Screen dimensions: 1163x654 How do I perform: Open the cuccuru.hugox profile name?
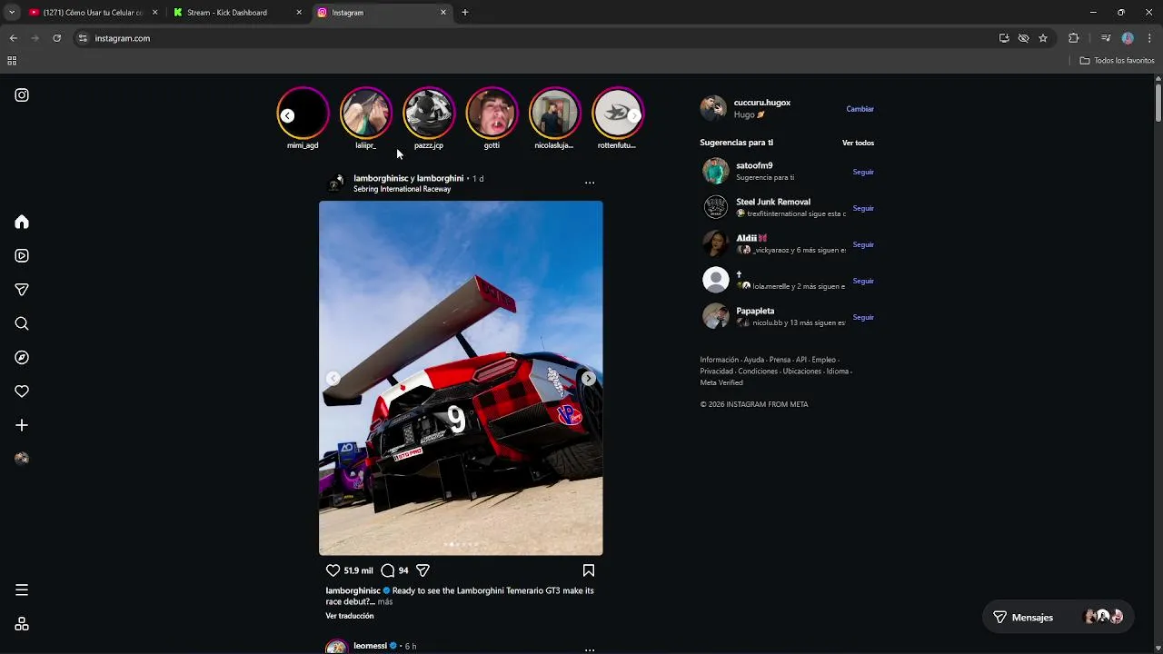(762, 103)
